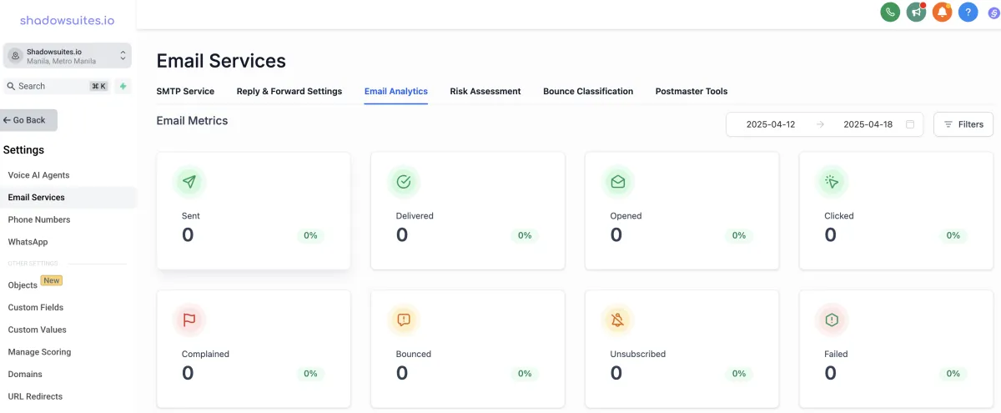This screenshot has height=413, width=1001.
Task: Open Phone Numbers settings
Action: click(39, 219)
